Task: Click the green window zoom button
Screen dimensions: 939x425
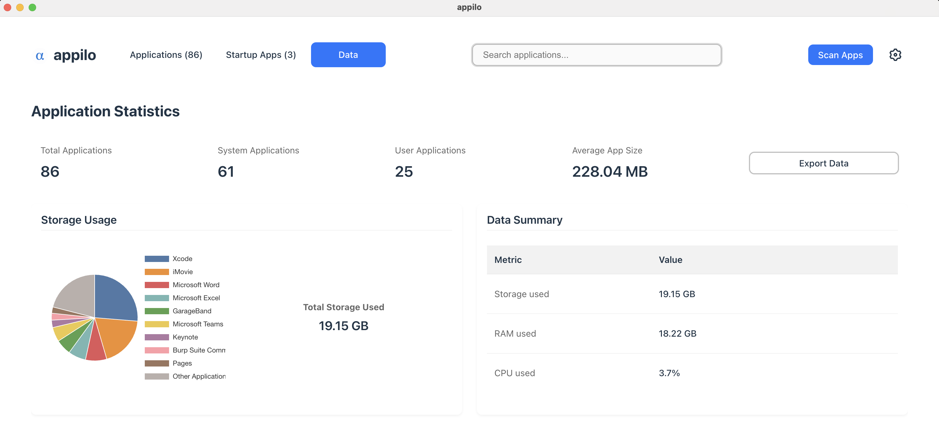Action: click(x=32, y=7)
